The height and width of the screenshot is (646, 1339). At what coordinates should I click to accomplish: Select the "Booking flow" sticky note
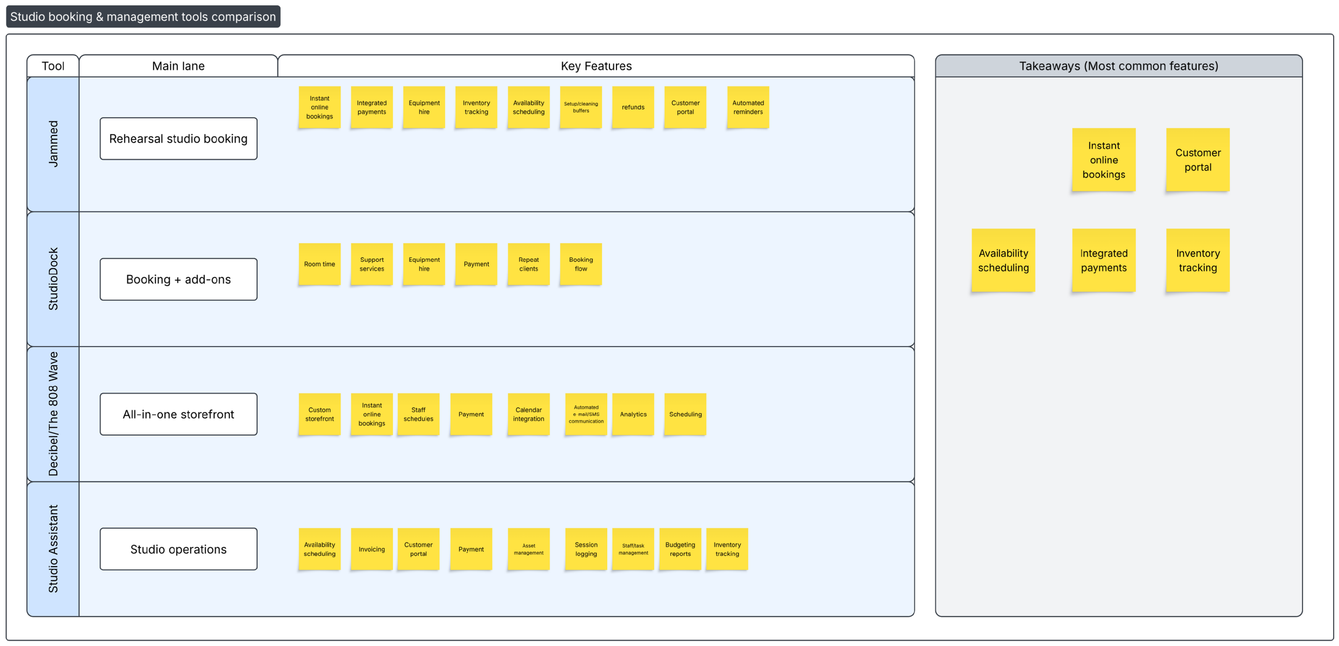(581, 264)
